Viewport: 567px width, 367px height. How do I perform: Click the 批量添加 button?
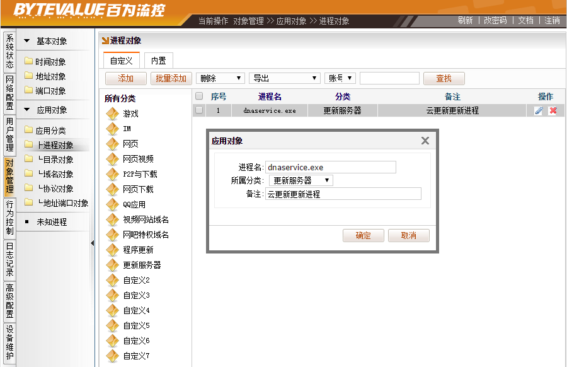171,78
